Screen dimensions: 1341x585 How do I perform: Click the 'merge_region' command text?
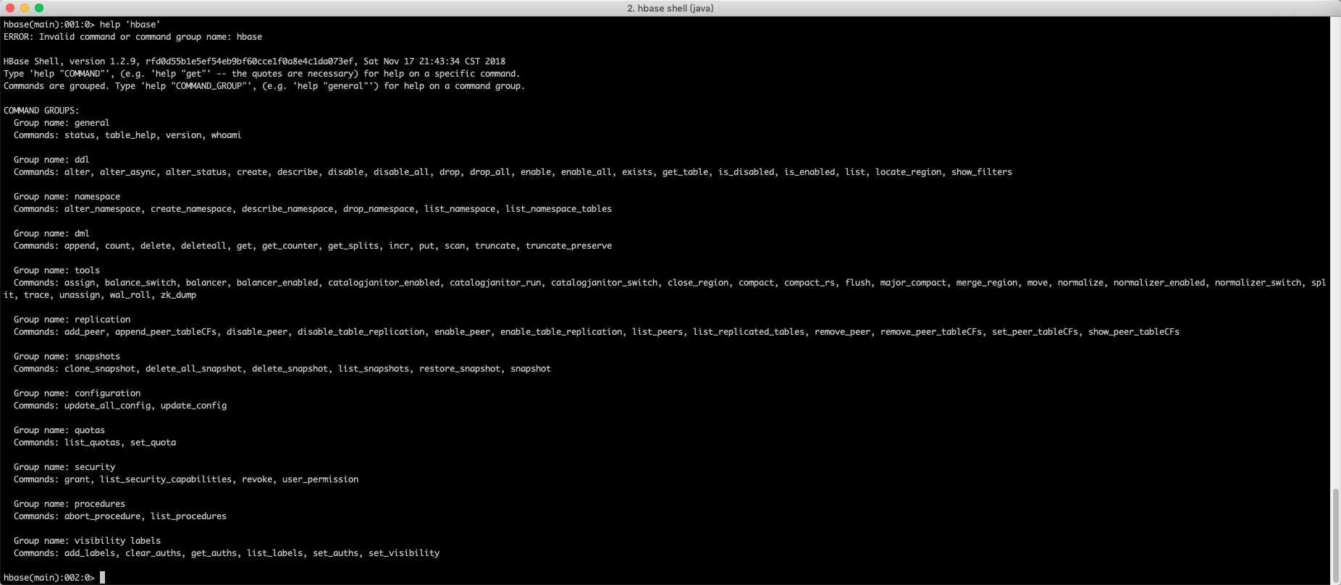(x=986, y=283)
